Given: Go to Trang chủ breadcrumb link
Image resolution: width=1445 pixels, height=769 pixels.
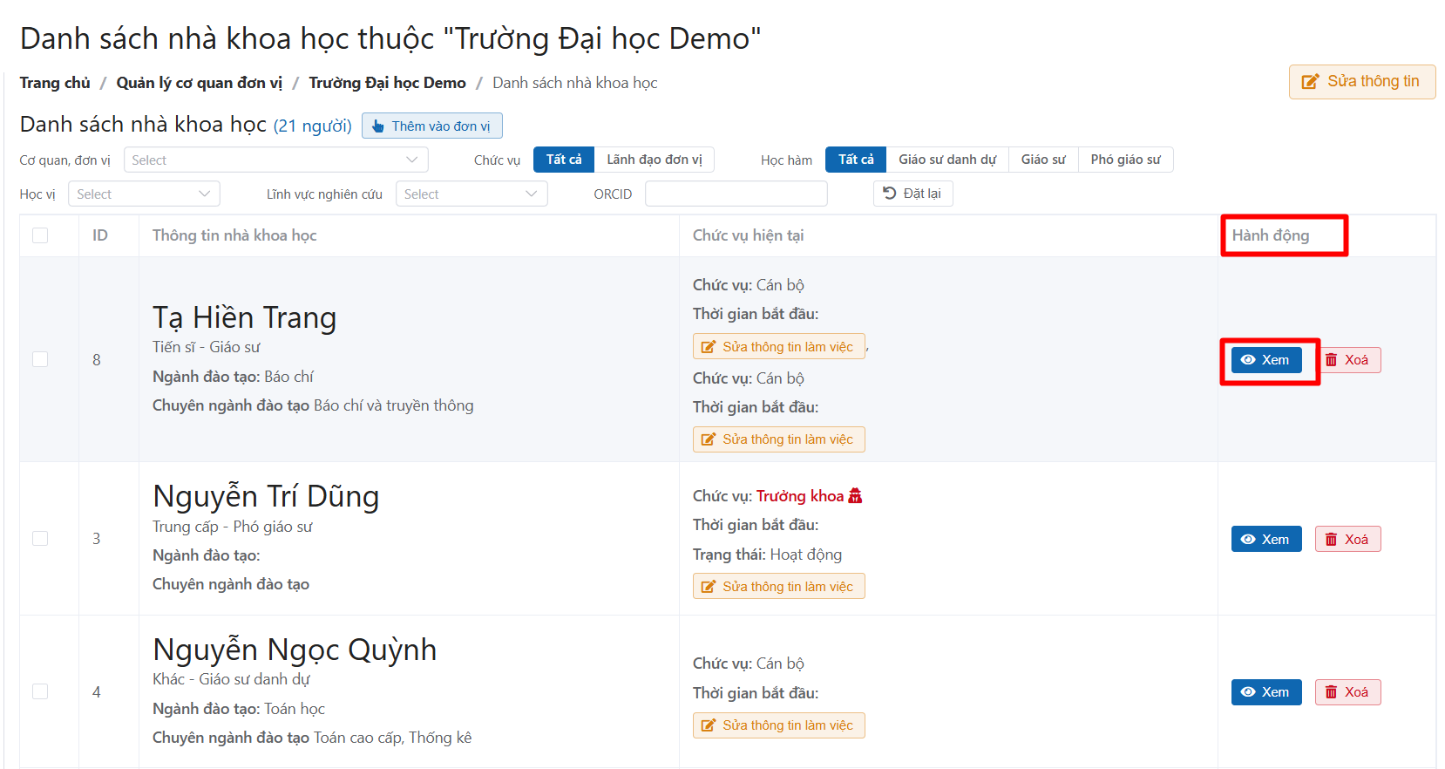Looking at the screenshot, I should (55, 83).
